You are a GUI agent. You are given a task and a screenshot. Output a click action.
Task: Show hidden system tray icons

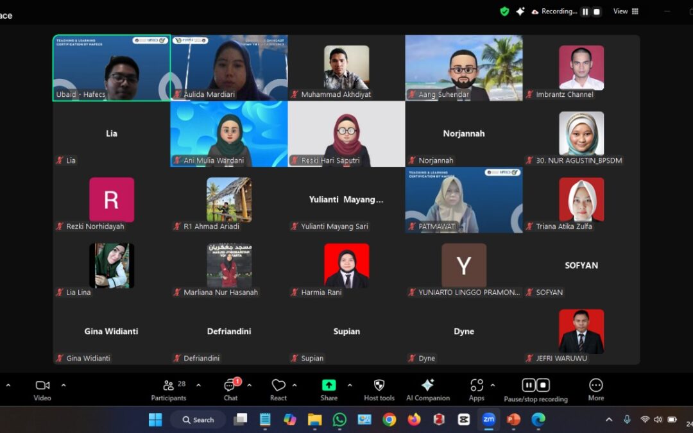pos(609,420)
